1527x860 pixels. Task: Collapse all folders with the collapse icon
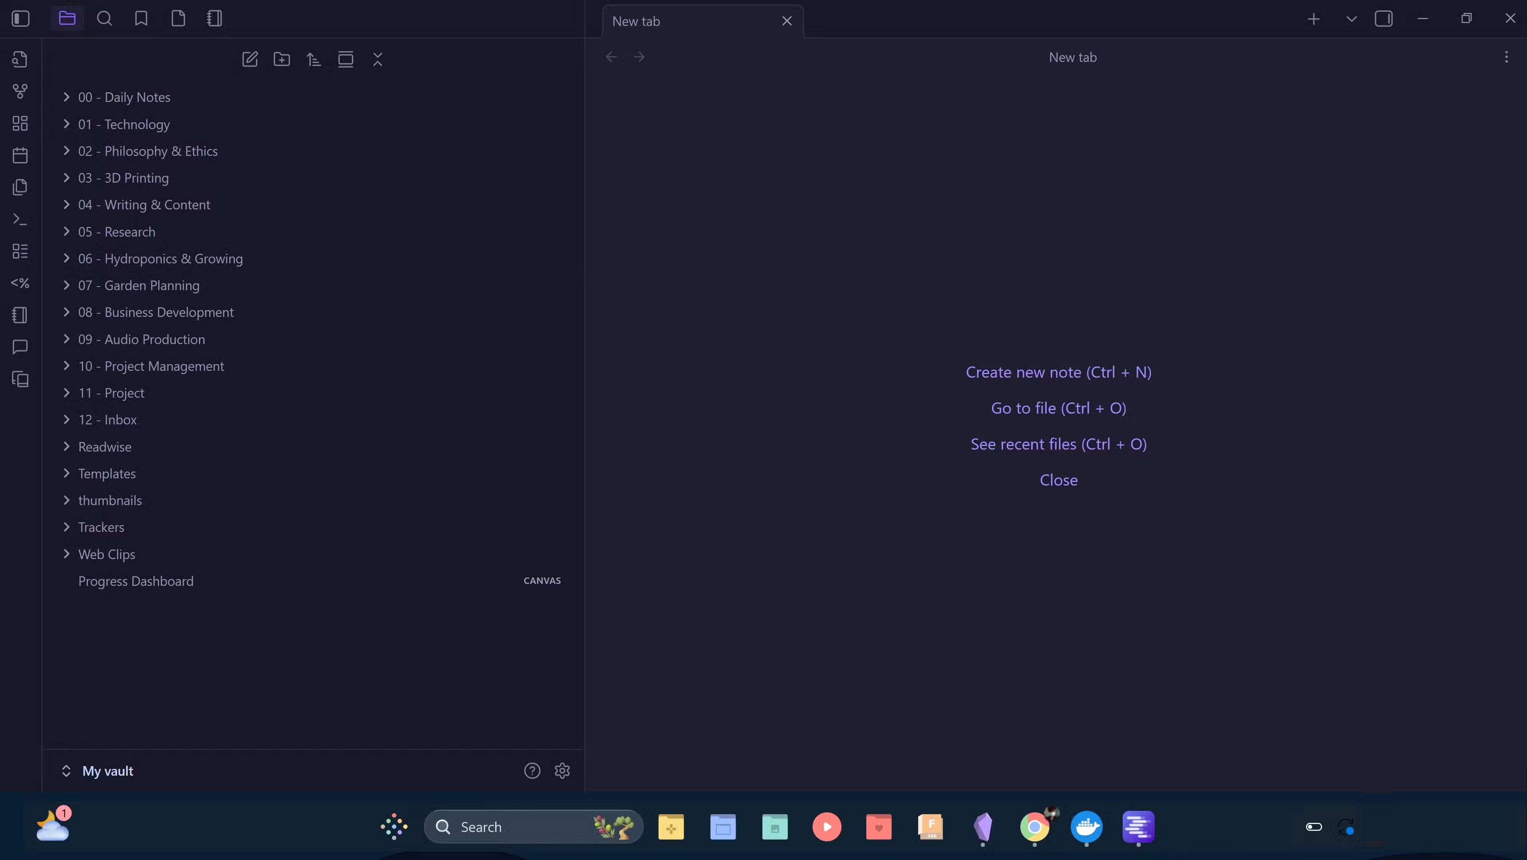378,59
